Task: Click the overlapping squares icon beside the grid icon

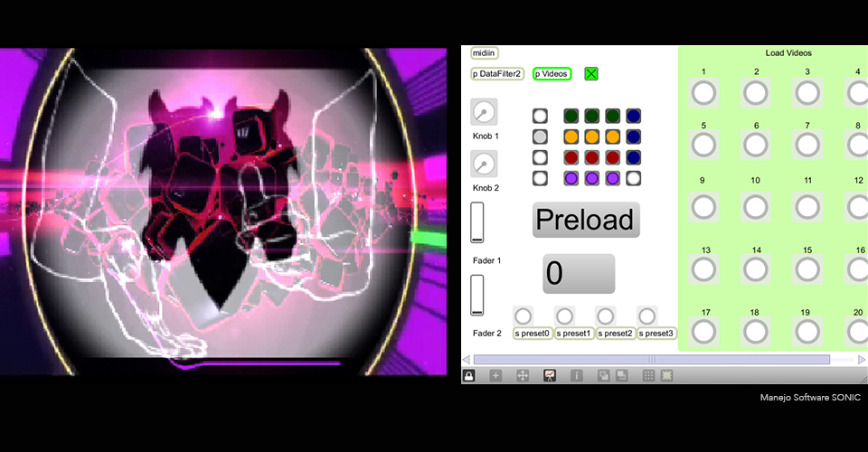Action: (622, 376)
